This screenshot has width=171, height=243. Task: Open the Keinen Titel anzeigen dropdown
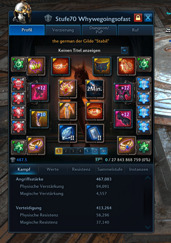(x=82, y=50)
